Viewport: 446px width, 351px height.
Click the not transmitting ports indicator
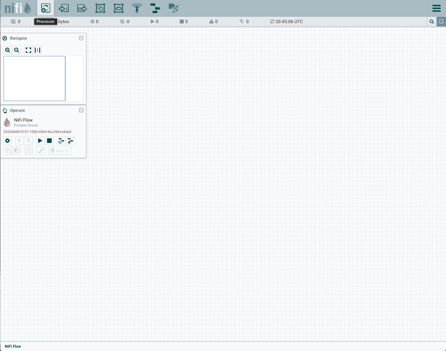[125, 21]
